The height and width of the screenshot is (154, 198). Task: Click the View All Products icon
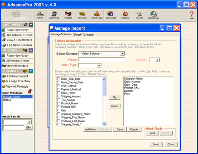[x=4, y=87]
